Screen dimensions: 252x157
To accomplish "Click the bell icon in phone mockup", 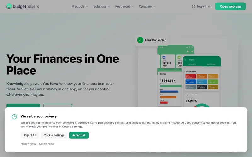I will coord(188,51).
